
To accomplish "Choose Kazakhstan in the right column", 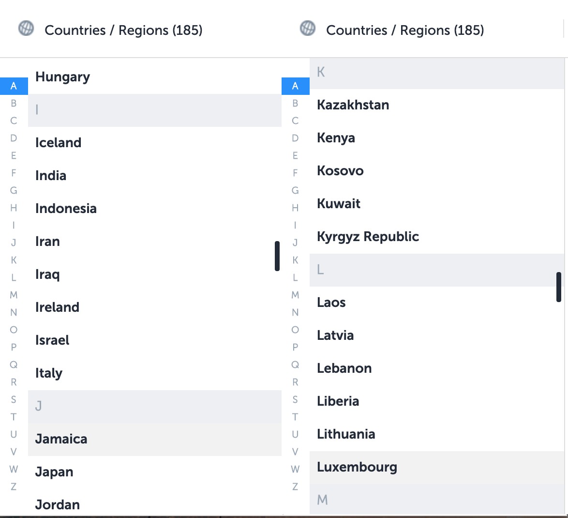I will point(353,105).
